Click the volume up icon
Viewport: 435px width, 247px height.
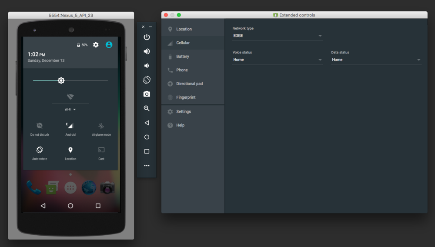pos(147,51)
